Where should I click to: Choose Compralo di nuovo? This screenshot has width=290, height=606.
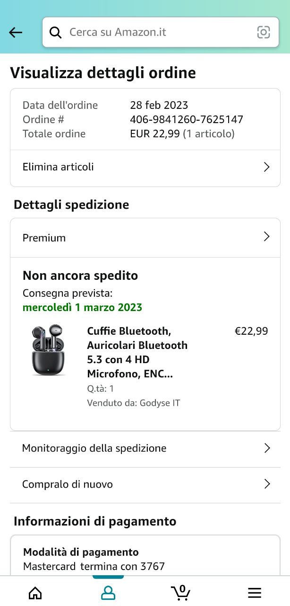point(68,484)
